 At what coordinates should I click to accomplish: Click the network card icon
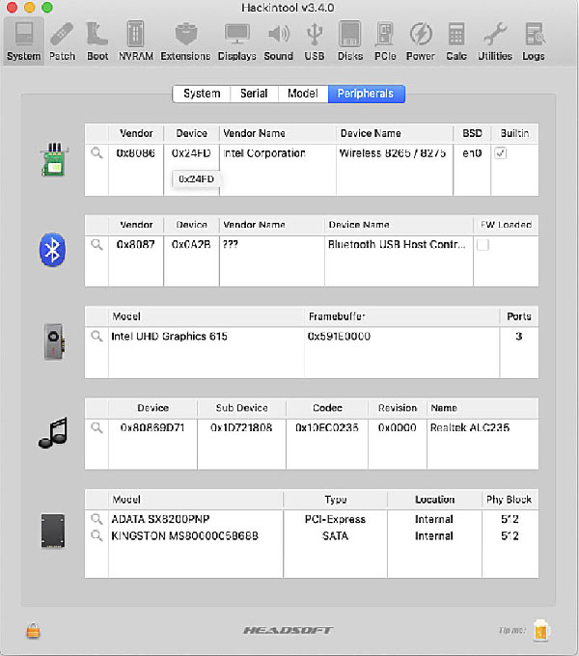(x=54, y=160)
